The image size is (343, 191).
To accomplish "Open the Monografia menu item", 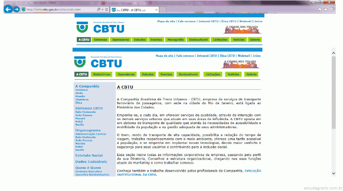I will [x=175, y=39].
